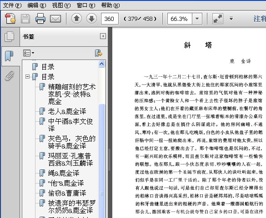The height and width of the screenshot is (218, 266).
Task: Click the bookmark icon beside "他"&鹿金译
Action: click(x=42, y=183)
